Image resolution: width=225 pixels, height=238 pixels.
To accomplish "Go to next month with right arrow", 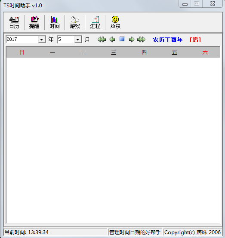I will (132, 40).
